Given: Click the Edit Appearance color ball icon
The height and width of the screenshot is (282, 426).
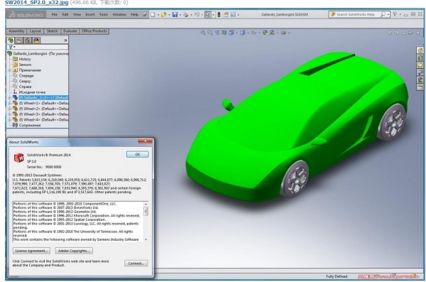Looking at the screenshot, I should pyautogui.click(x=265, y=33).
